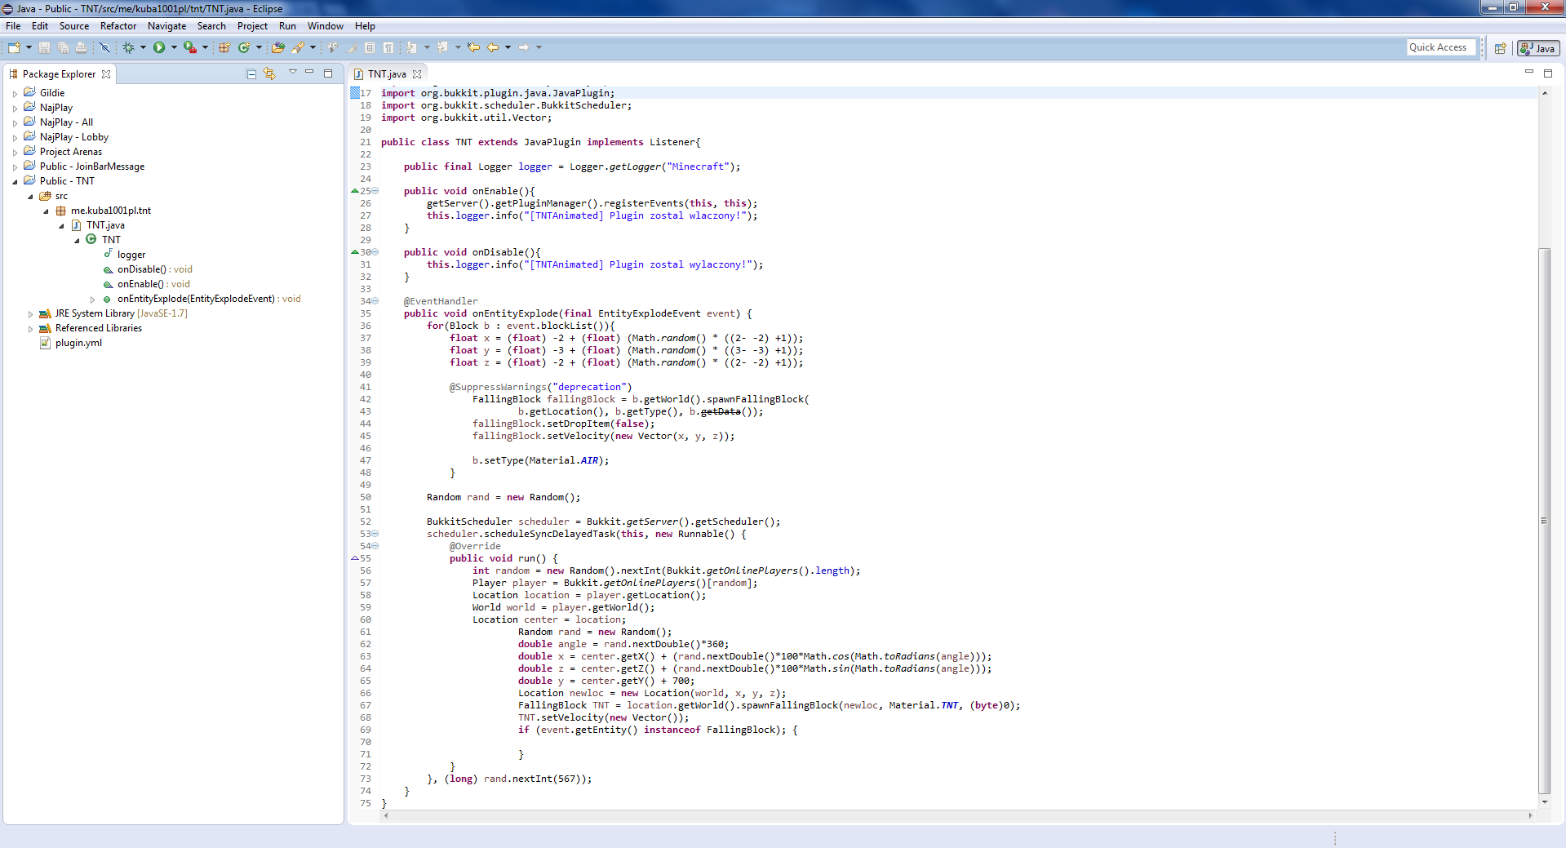Click the editor's horizontal scrollbar track
This screenshot has height=848, width=1566.
pos(958,815)
